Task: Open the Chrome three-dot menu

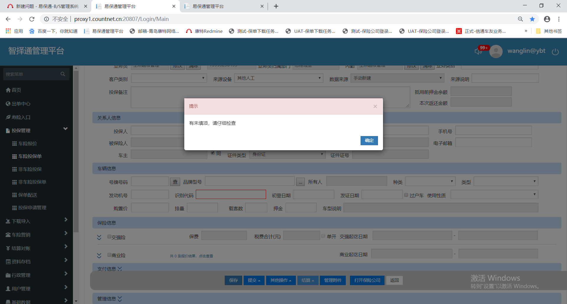Action: [559, 19]
